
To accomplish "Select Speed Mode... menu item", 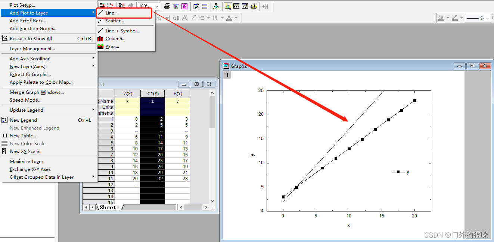I will point(49,100).
